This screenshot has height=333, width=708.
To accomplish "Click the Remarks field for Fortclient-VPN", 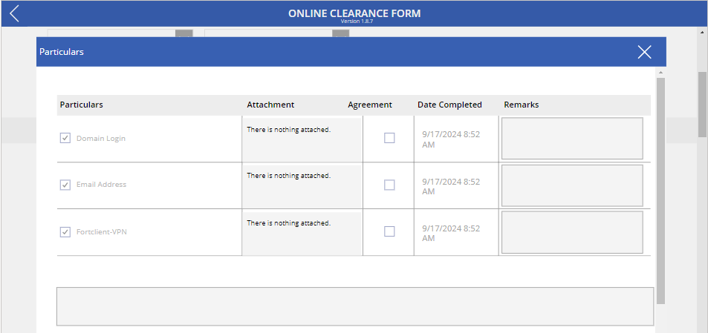I will 572,232.
